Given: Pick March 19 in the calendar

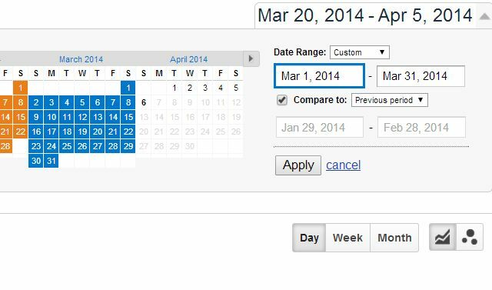Looking at the screenshot, I should click(x=82, y=132).
